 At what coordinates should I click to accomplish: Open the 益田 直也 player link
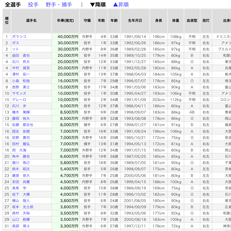[x=21, y=56]
